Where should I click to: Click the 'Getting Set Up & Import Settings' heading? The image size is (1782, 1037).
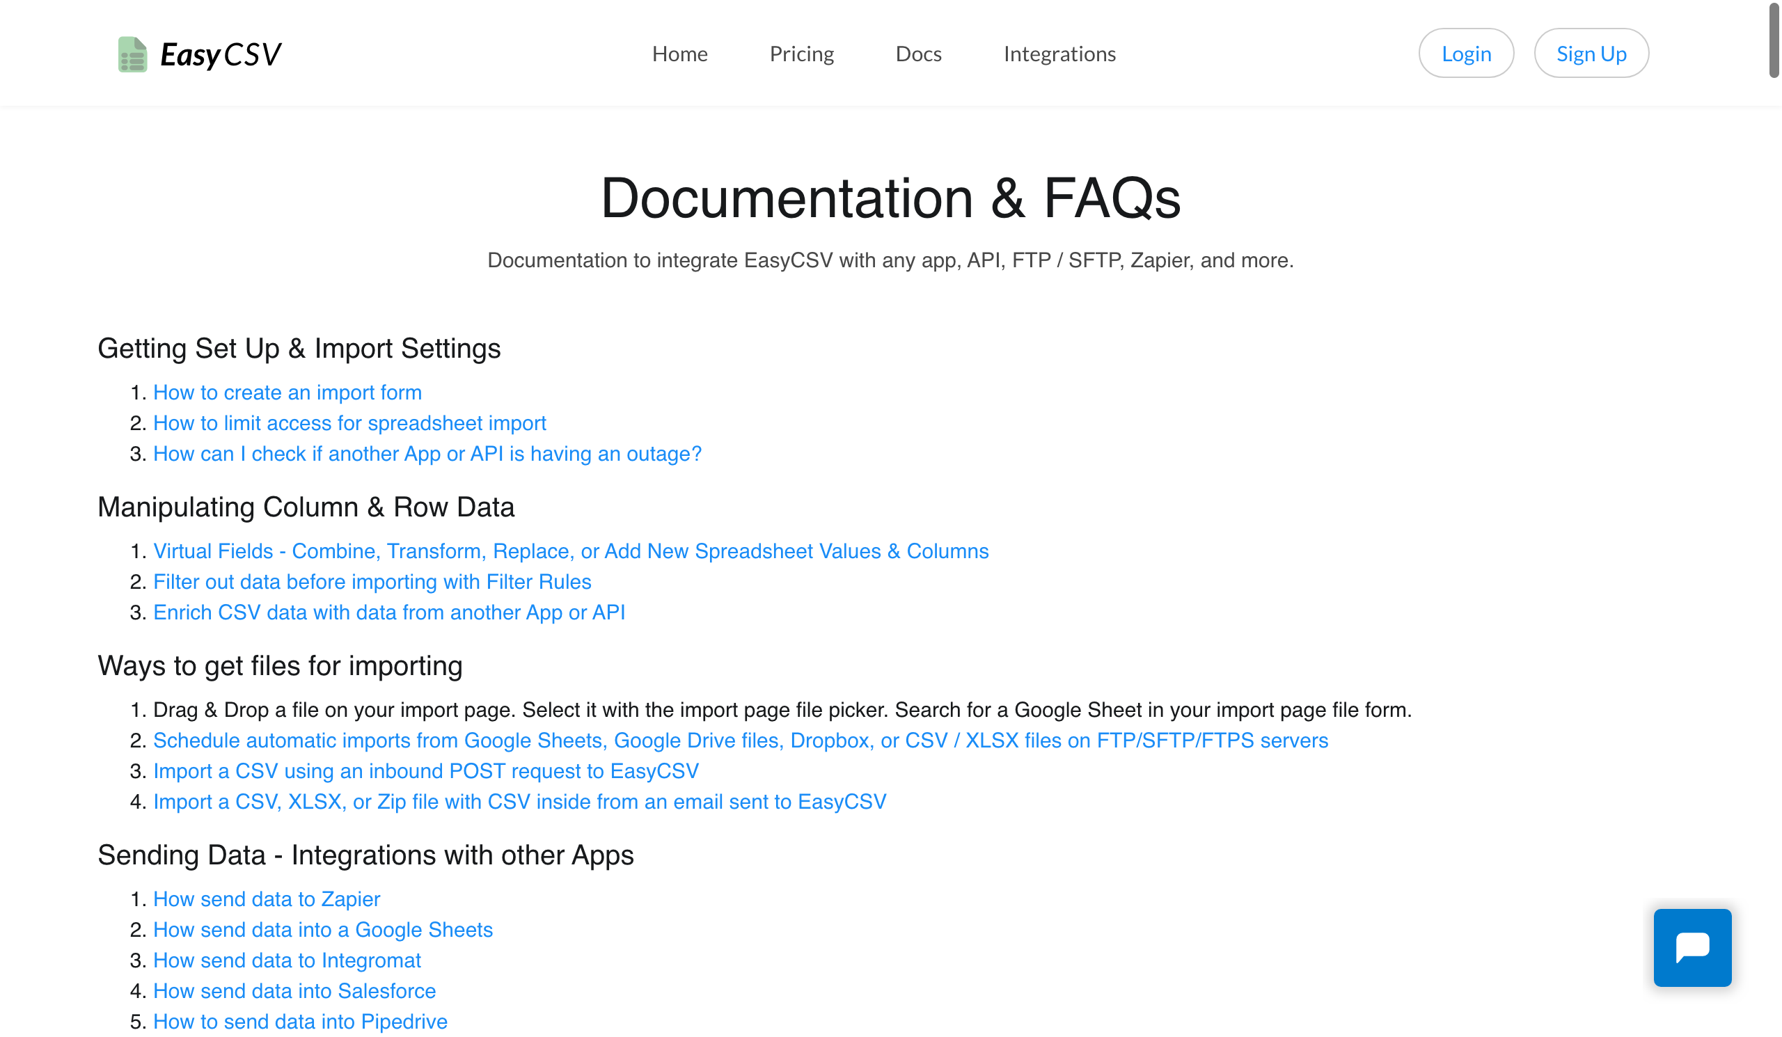coord(299,349)
